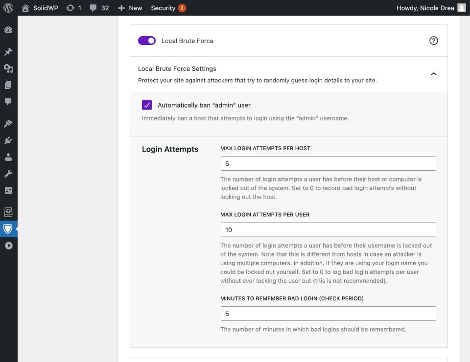Screen dimensions: 470x362
Task: Click the Security shield sidebar icon
Action: click(8, 228)
